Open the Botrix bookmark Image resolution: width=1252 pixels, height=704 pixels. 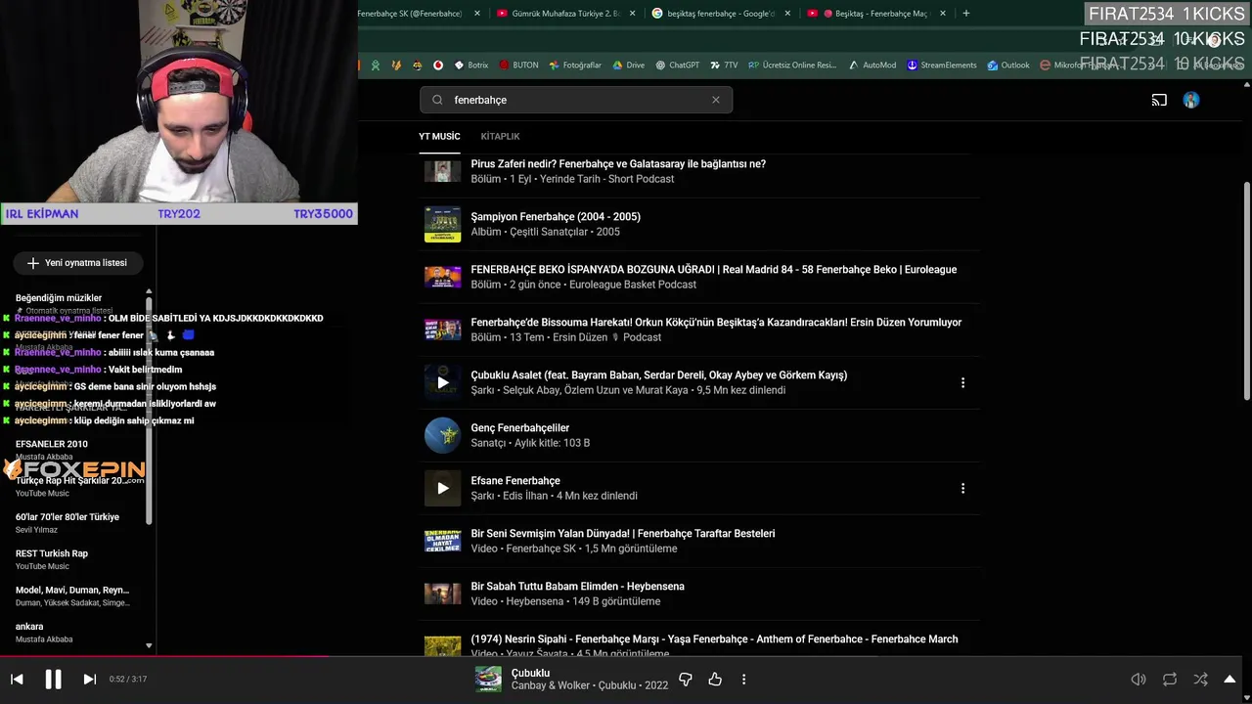pos(470,66)
